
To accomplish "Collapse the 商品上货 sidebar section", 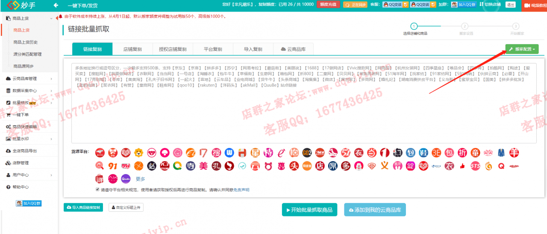I will (x=29, y=18).
